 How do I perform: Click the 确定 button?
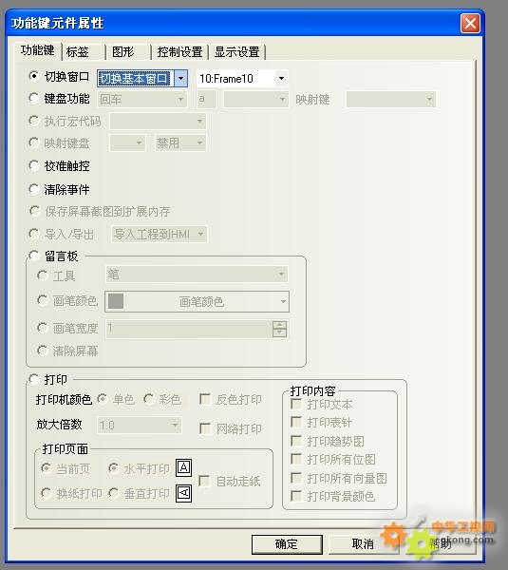pyautogui.click(x=287, y=543)
